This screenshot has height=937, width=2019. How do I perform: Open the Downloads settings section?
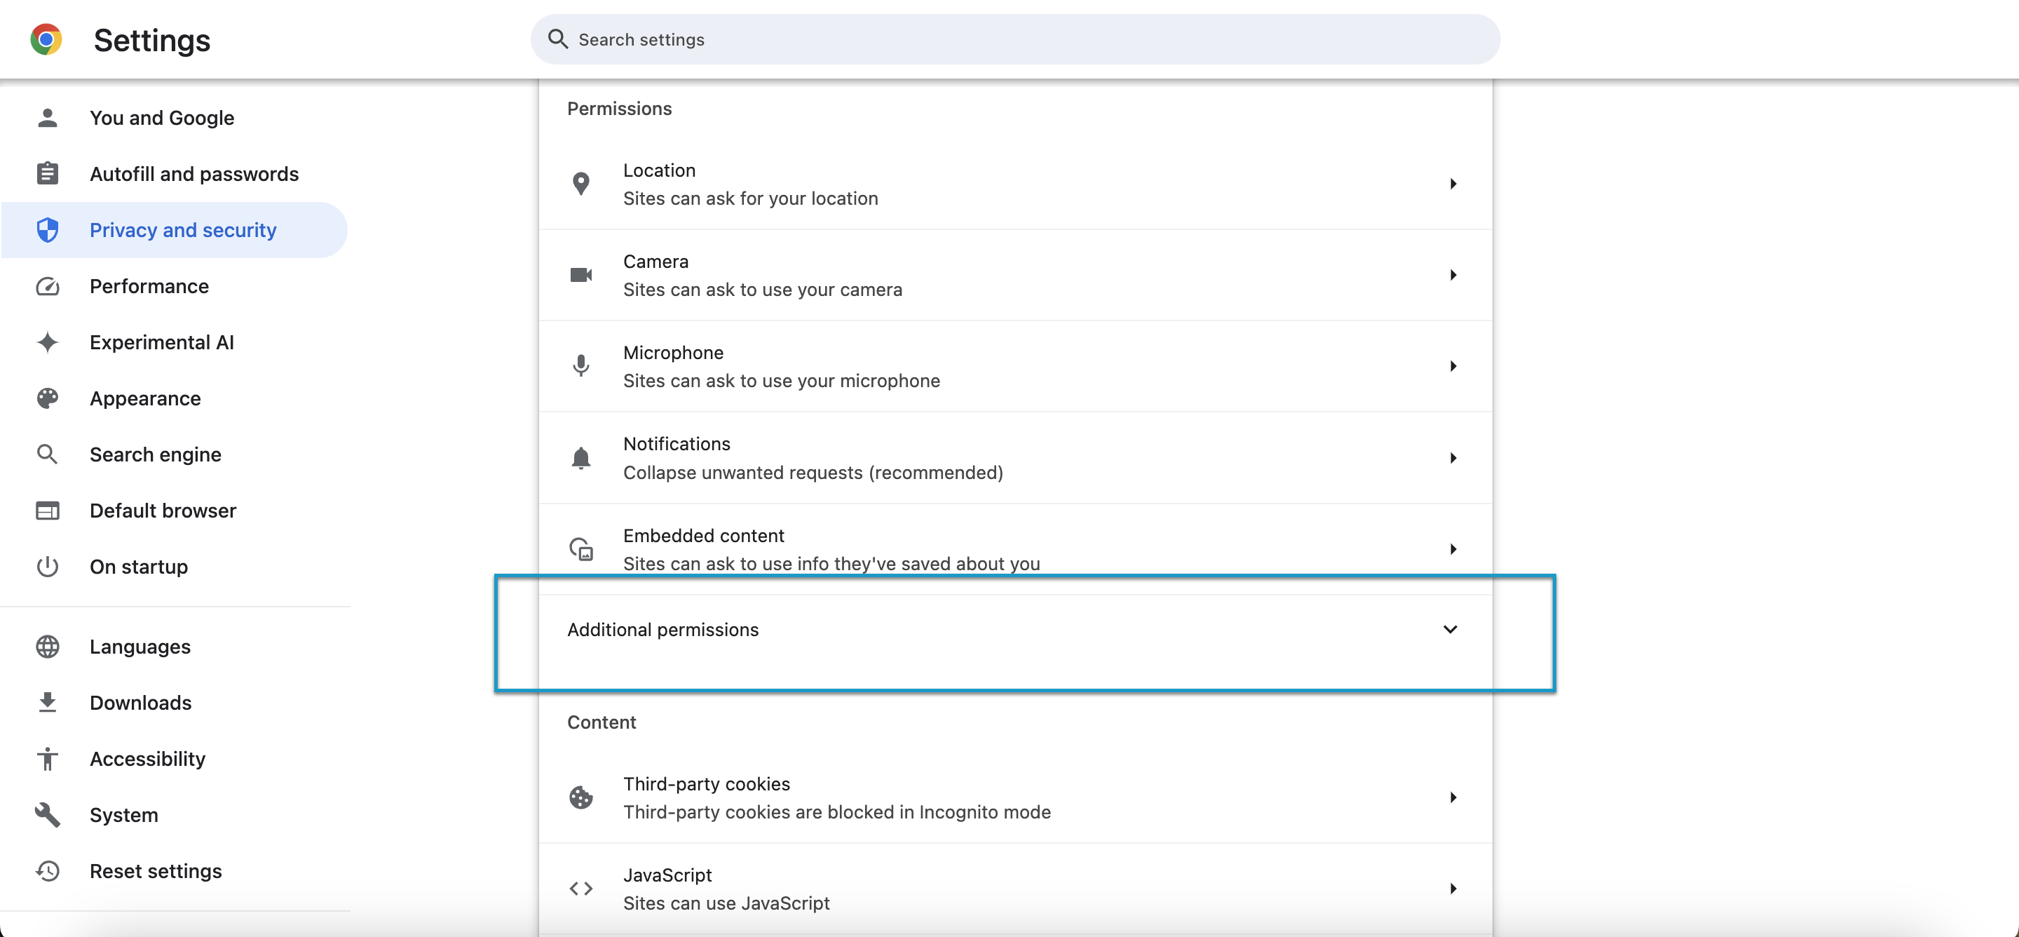141,703
